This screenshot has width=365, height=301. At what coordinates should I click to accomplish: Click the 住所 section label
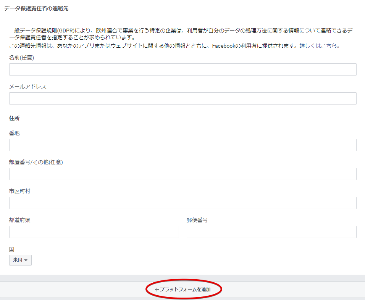click(15, 118)
